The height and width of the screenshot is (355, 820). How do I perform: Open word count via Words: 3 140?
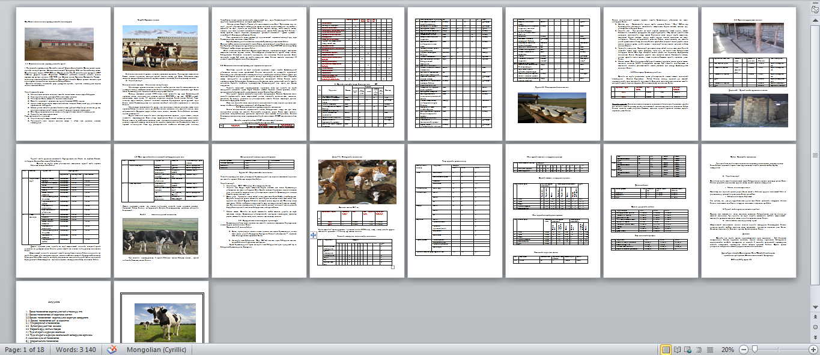click(x=77, y=350)
